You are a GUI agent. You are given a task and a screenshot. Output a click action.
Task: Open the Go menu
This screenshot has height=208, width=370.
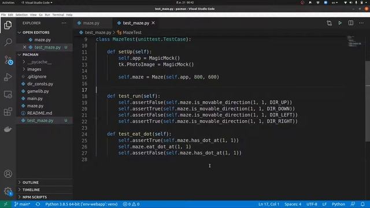click(40, 14)
